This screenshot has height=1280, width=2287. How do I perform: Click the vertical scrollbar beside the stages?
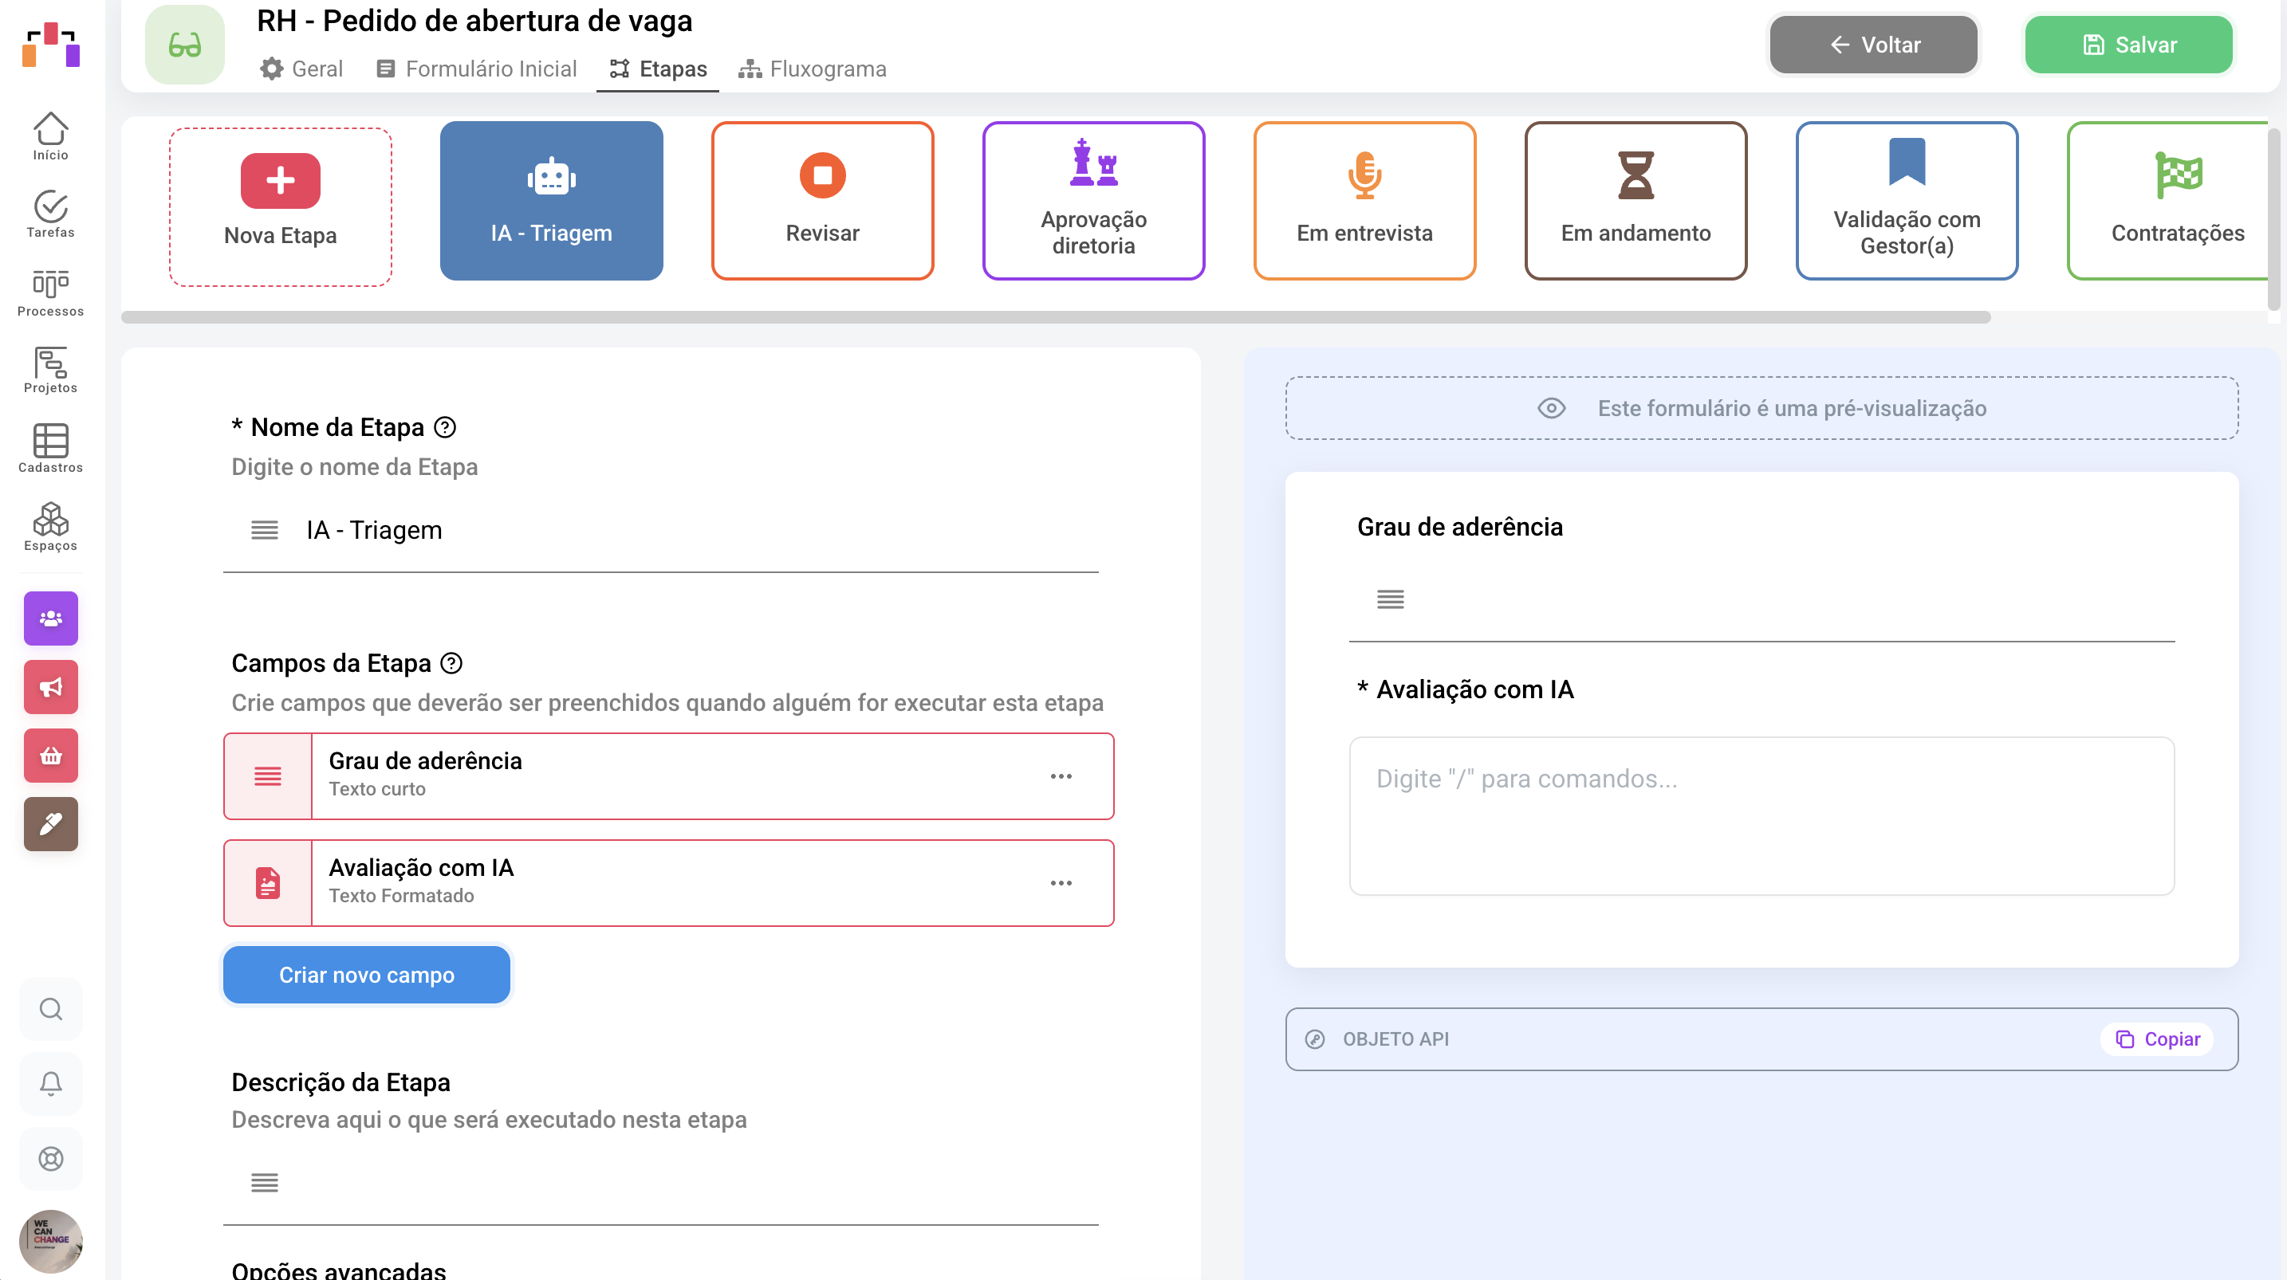pyautogui.click(x=2273, y=219)
